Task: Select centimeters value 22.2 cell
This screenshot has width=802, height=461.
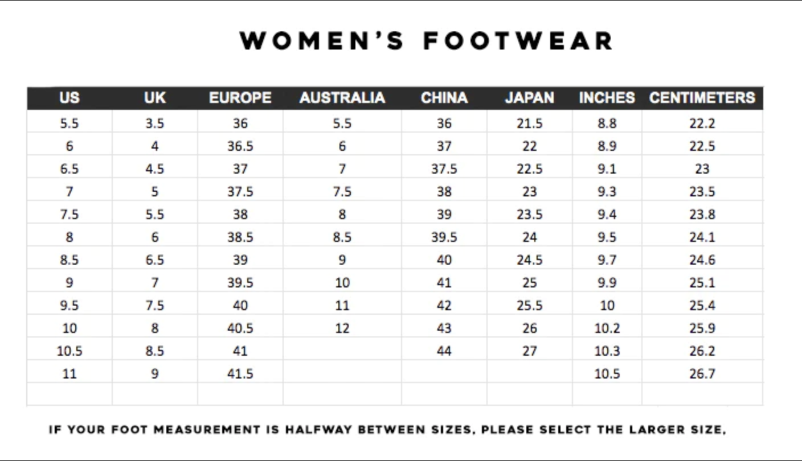Action: point(702,124)
